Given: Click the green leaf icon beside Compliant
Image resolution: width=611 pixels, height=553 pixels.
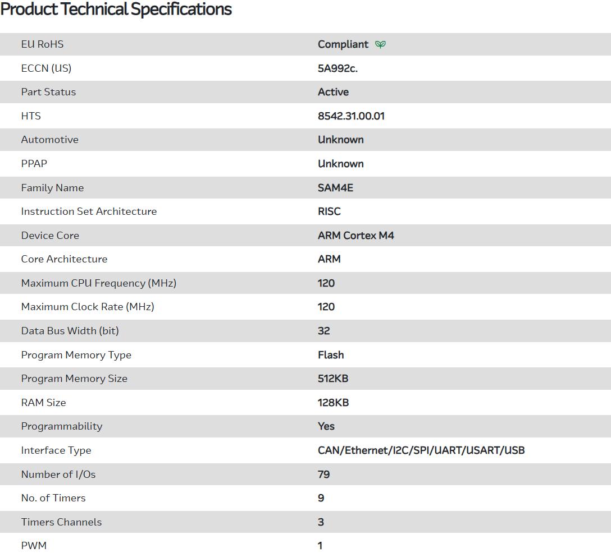Looking at the screenshot, I should tap(380, 44).
